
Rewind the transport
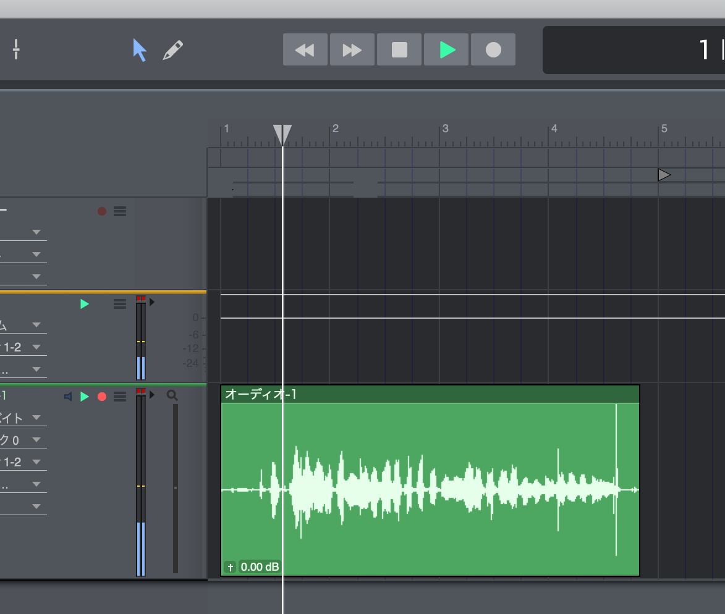coord(305,49)
